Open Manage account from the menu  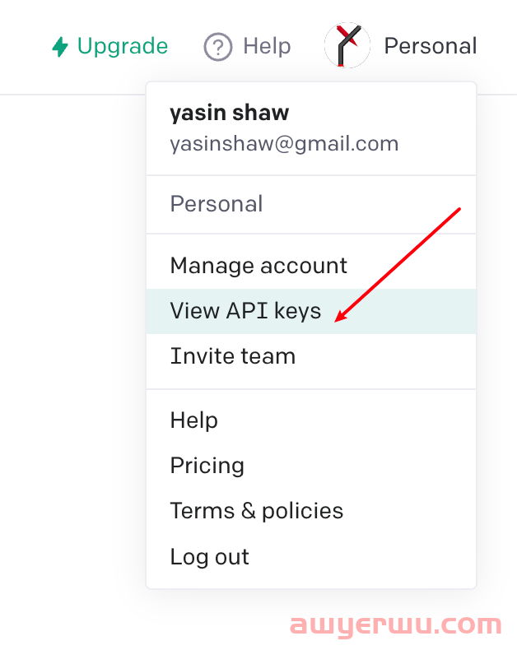258,266
